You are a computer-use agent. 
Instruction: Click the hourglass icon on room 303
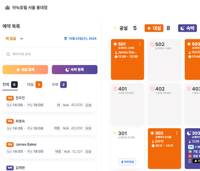[190, 161]
